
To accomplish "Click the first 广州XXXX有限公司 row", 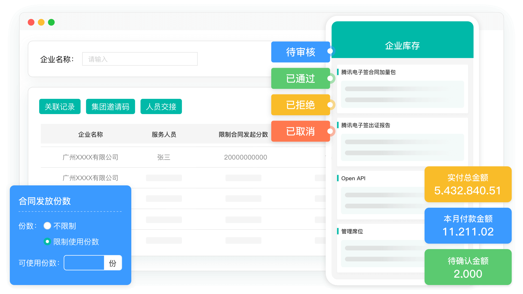I will pos(90,157).
